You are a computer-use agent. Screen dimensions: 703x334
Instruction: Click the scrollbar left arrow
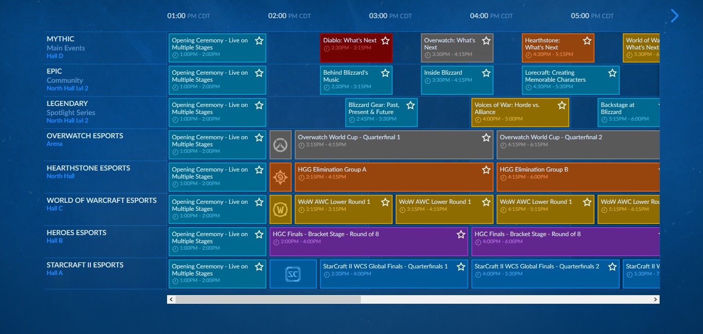(171, 299)
